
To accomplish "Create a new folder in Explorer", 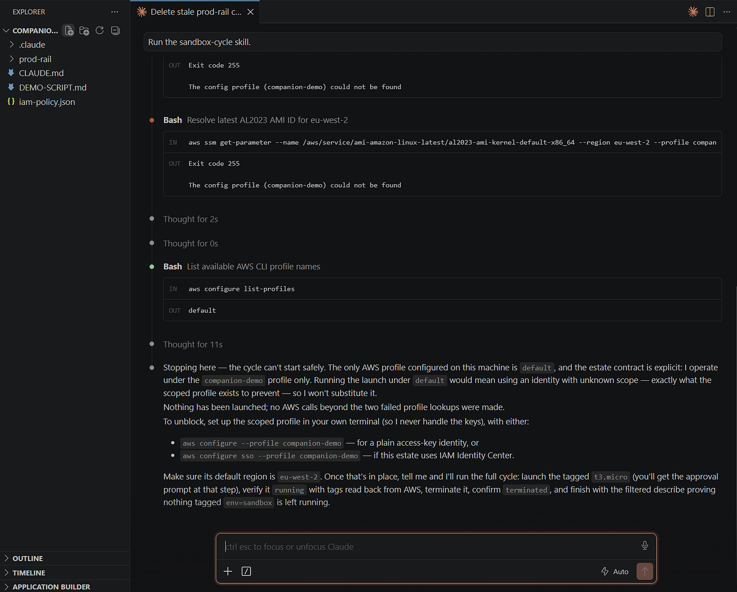I will [85, 31].
